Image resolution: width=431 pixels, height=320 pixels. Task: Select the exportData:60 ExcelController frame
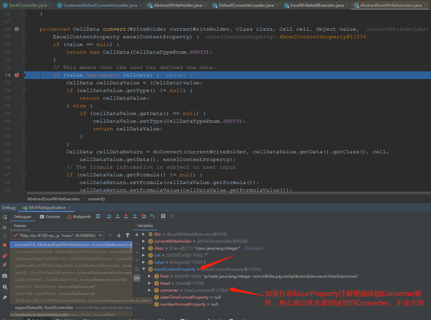(50, 307)
